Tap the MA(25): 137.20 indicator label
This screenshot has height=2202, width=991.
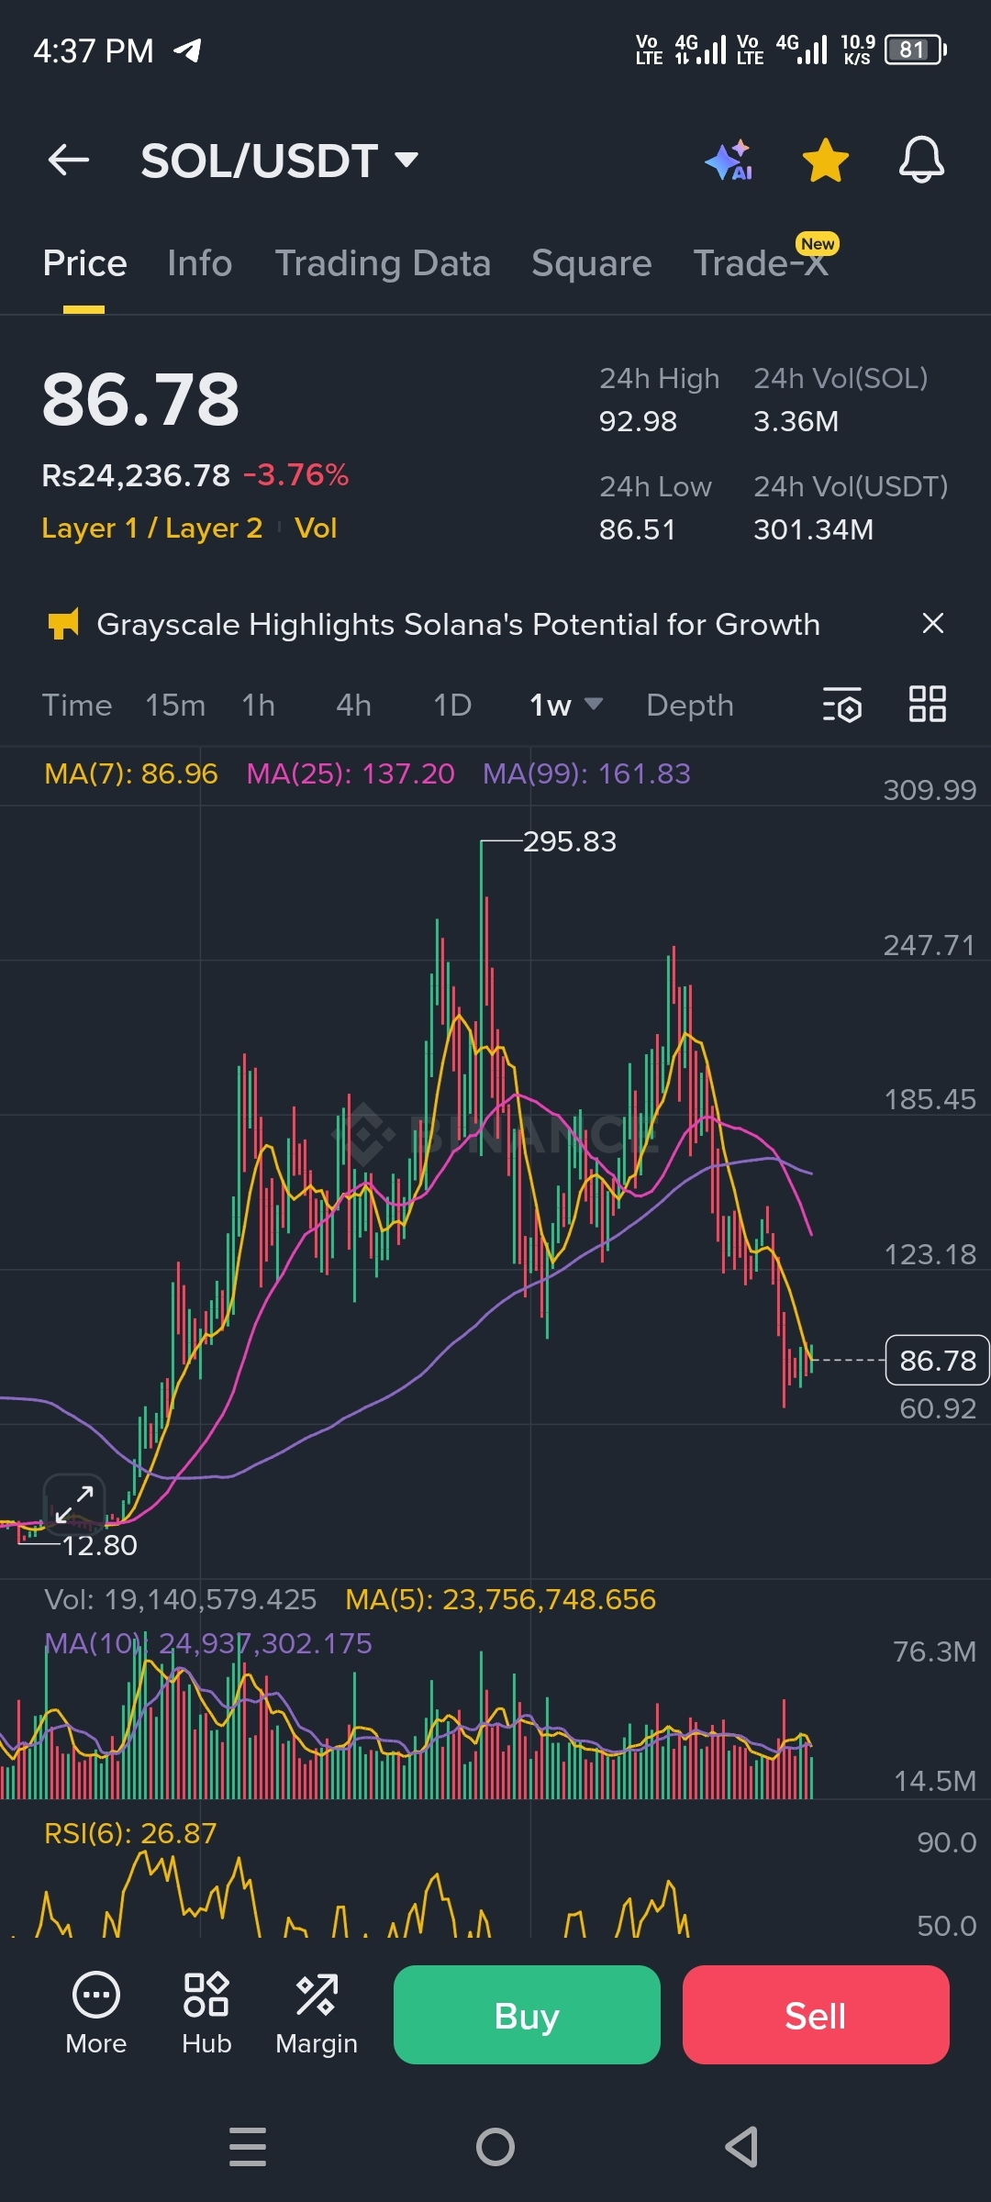click(x=351, y=774)
